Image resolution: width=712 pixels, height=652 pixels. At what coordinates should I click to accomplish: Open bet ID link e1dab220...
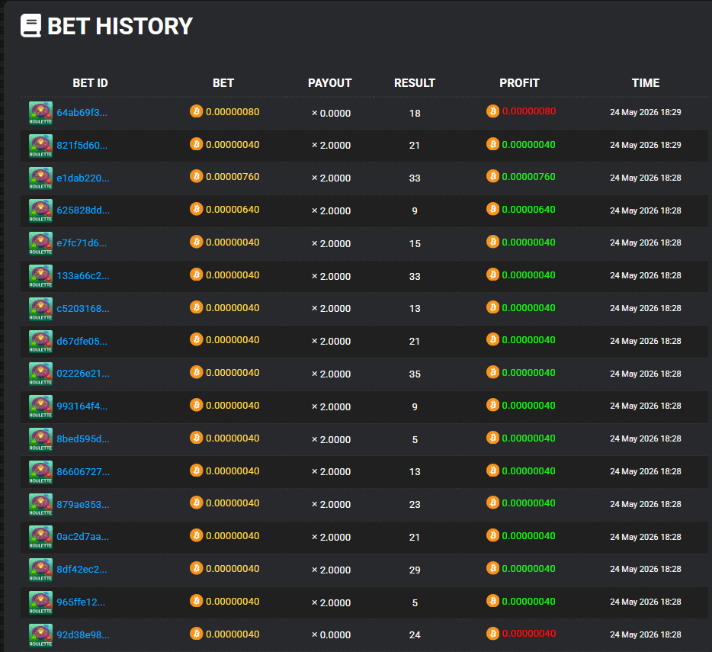point(83,178)
